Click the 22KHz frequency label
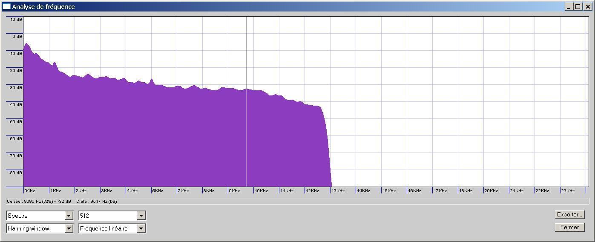 (542, 190)
